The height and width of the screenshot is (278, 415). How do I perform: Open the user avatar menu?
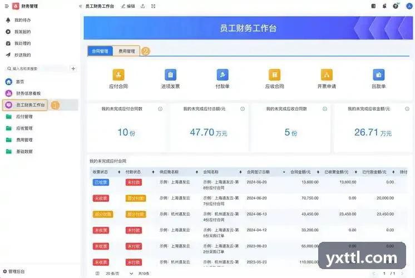click(x=409, y=6)
